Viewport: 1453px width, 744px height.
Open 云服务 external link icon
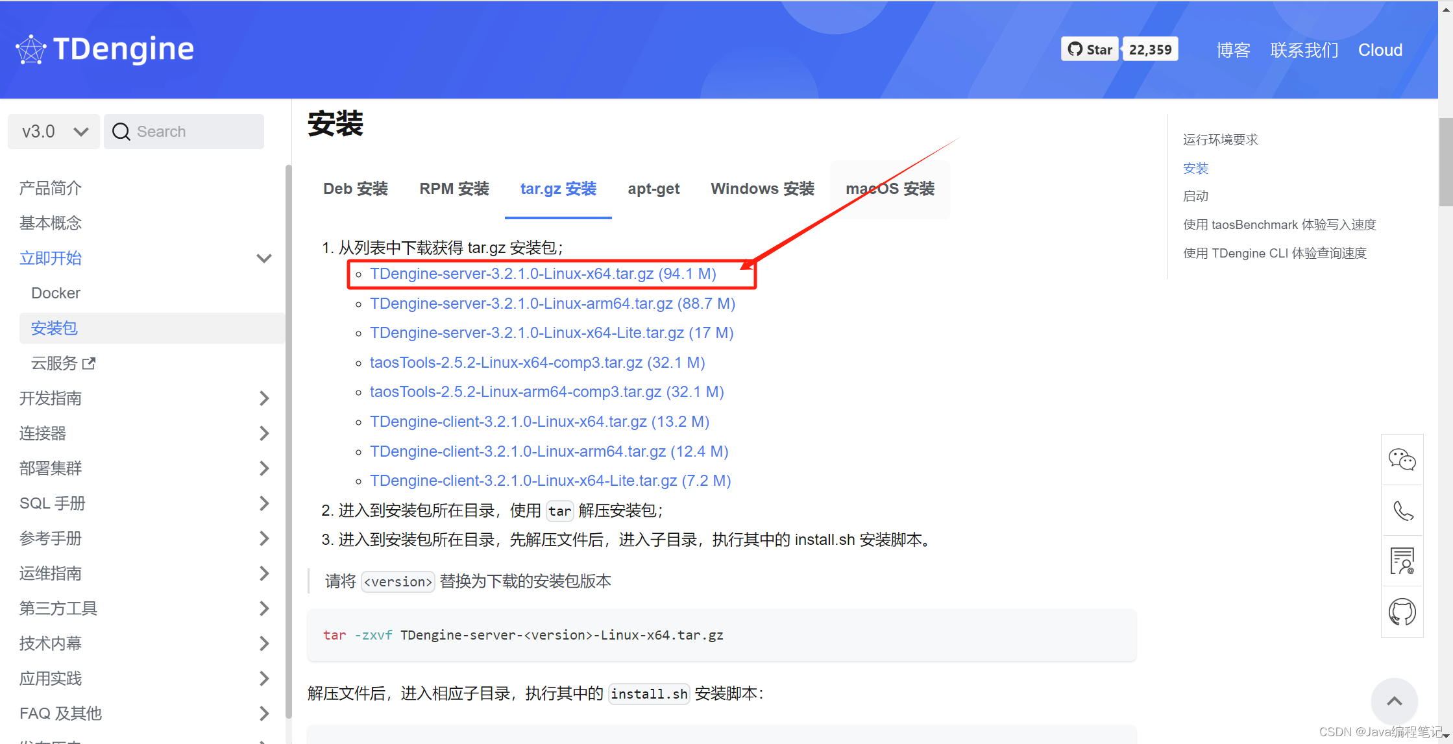[89, 363]
